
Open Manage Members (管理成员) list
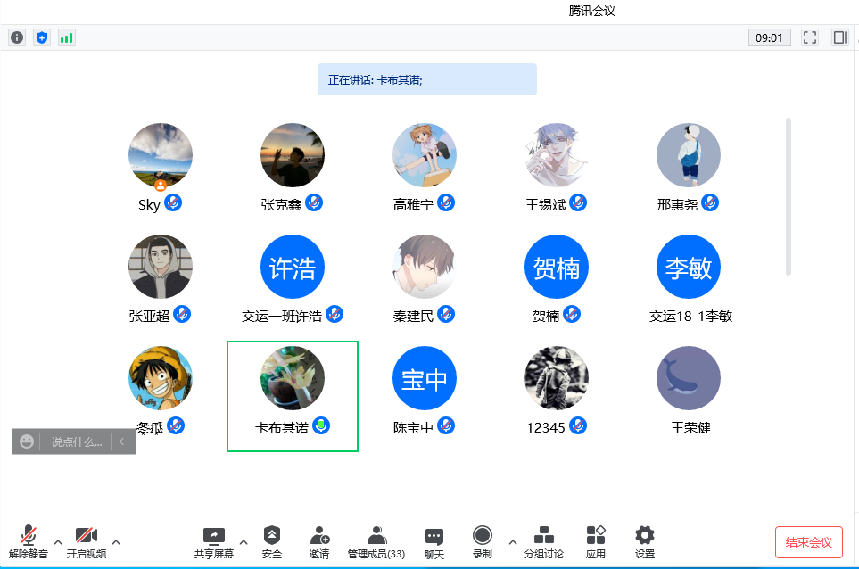376,542
